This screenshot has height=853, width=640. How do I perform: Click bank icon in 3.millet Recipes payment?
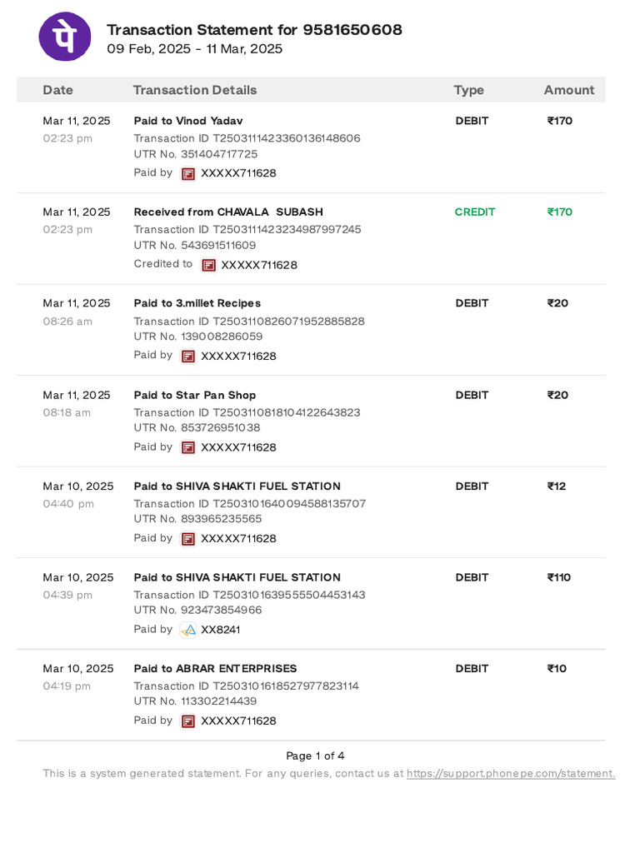coord(188,356)
